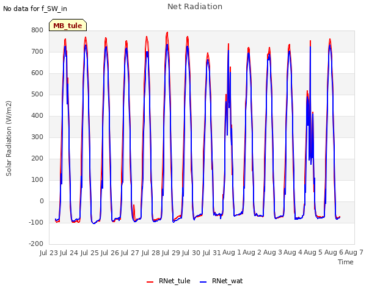Click the blue RNet_wat legend swatch
The image size is (391, 293).
(203, 282)
